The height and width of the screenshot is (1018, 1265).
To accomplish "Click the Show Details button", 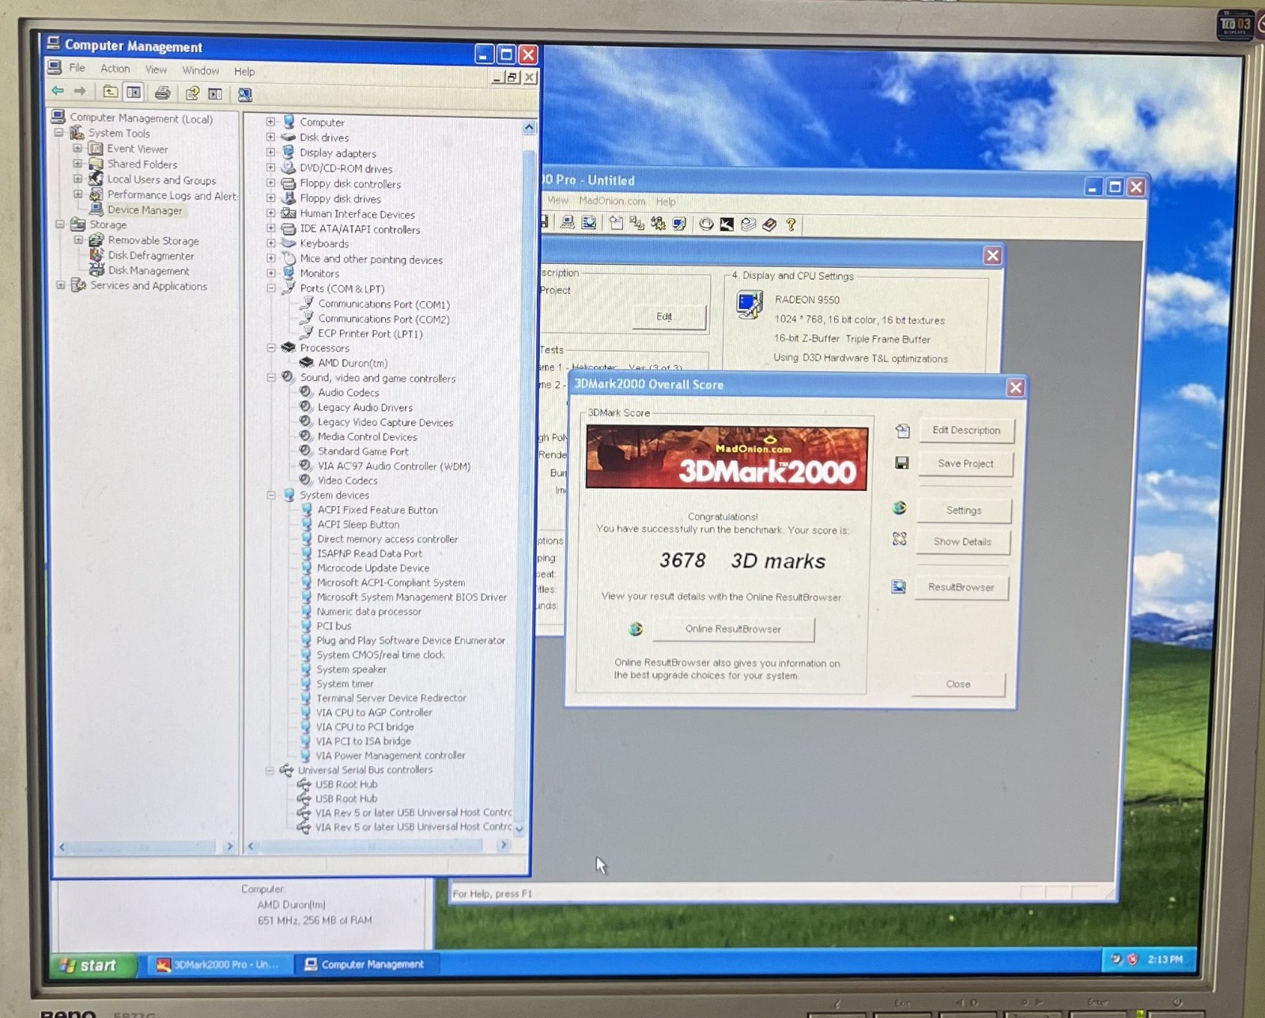I will 962,541.
